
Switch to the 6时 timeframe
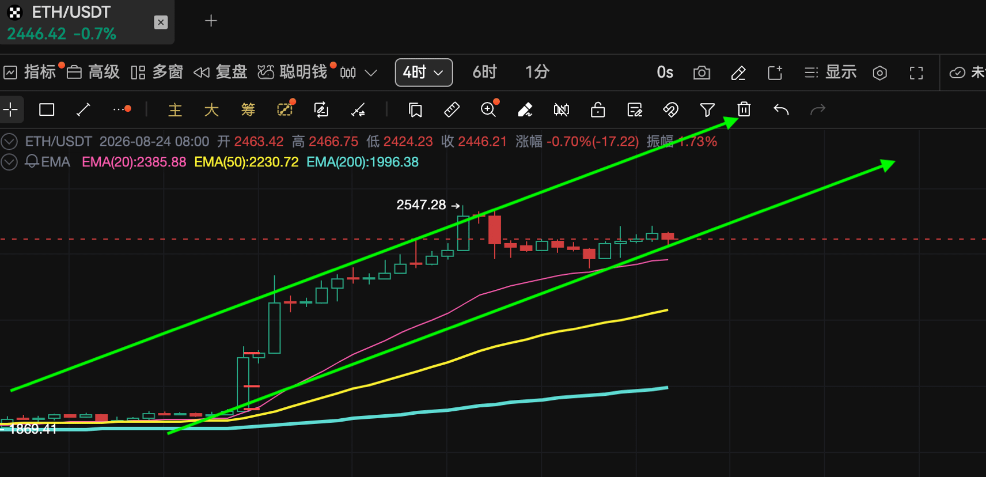(484, 72)
